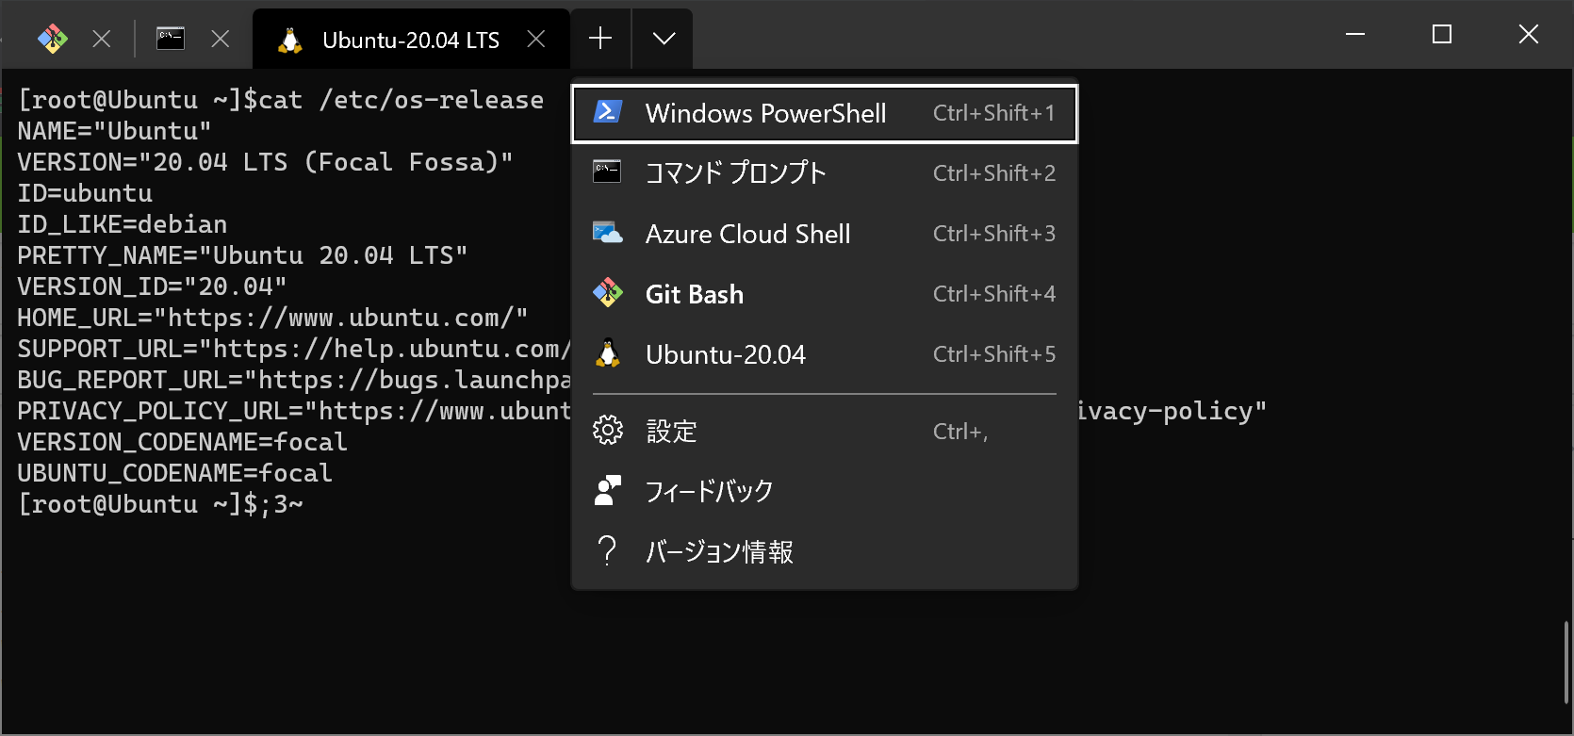Close the Ubuntu-20.04 LTS tab
Screen dimensions: 1574x736
pos(536,39)
